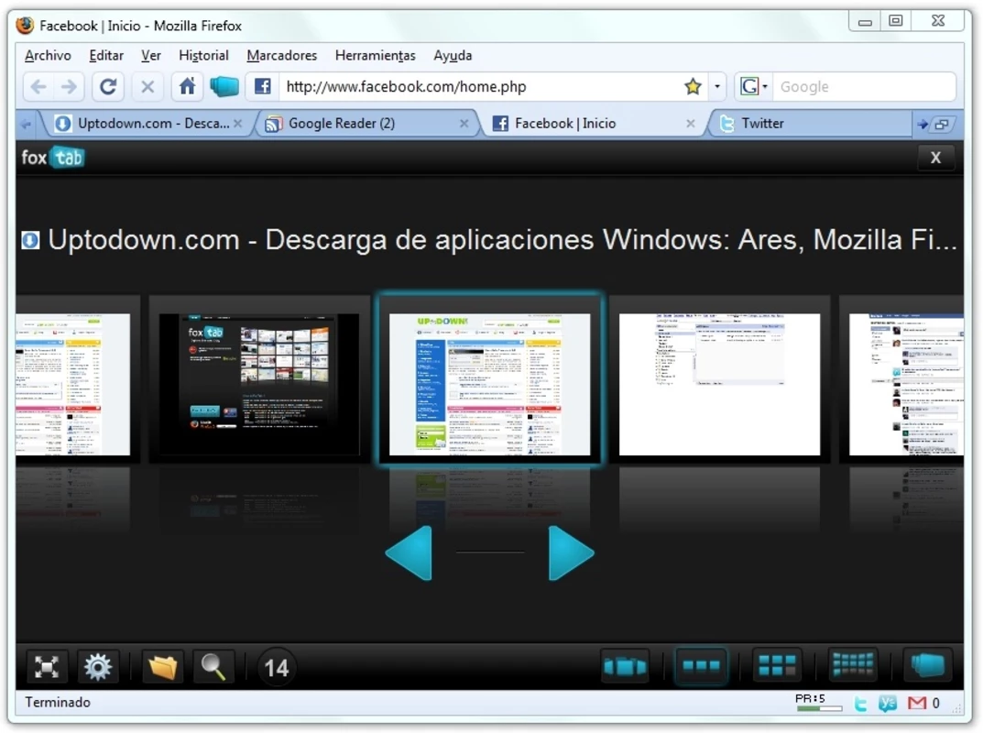Screen dimensions: 983x733
Task: Open the Archivo menu
Action: (x=48, y=55)
